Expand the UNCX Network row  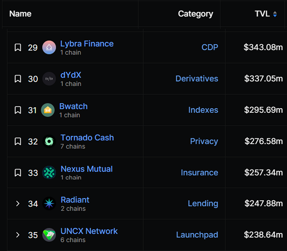click(x=18, y=235)
